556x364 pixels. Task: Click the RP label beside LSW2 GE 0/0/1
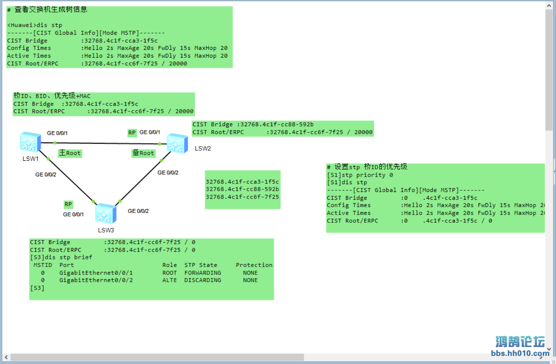point(132,133)
